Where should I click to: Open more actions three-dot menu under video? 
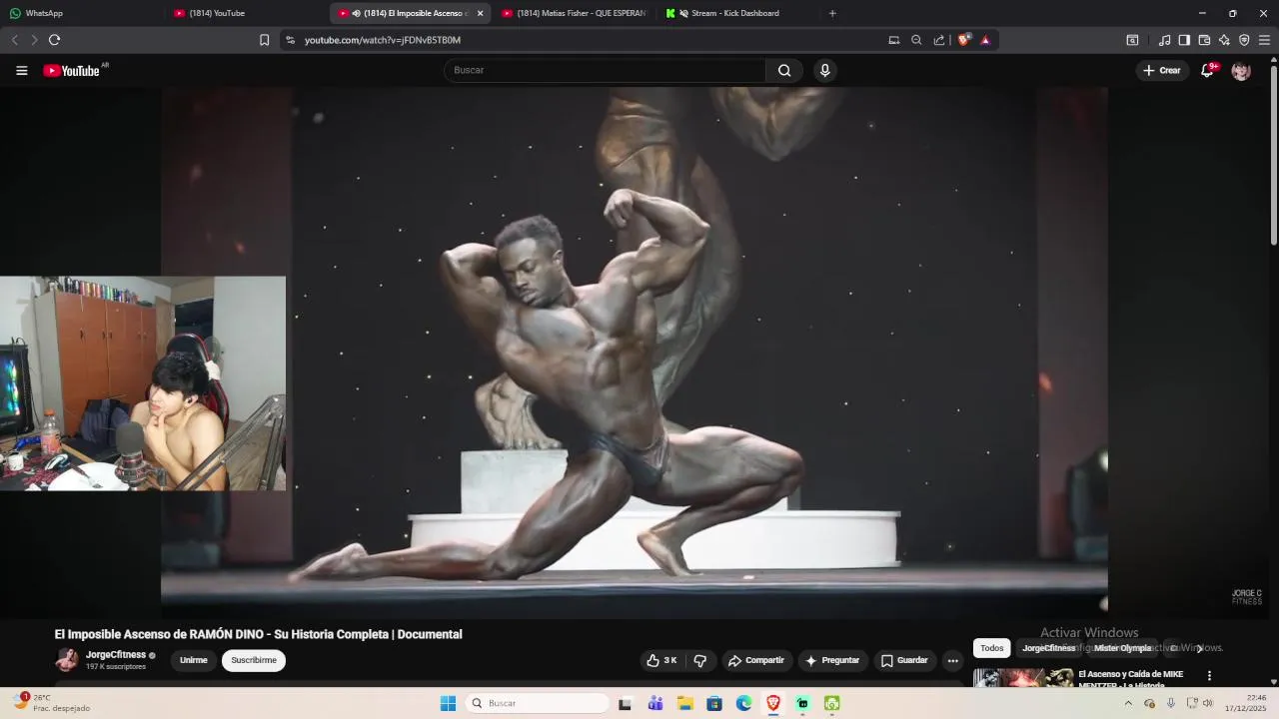952,660
